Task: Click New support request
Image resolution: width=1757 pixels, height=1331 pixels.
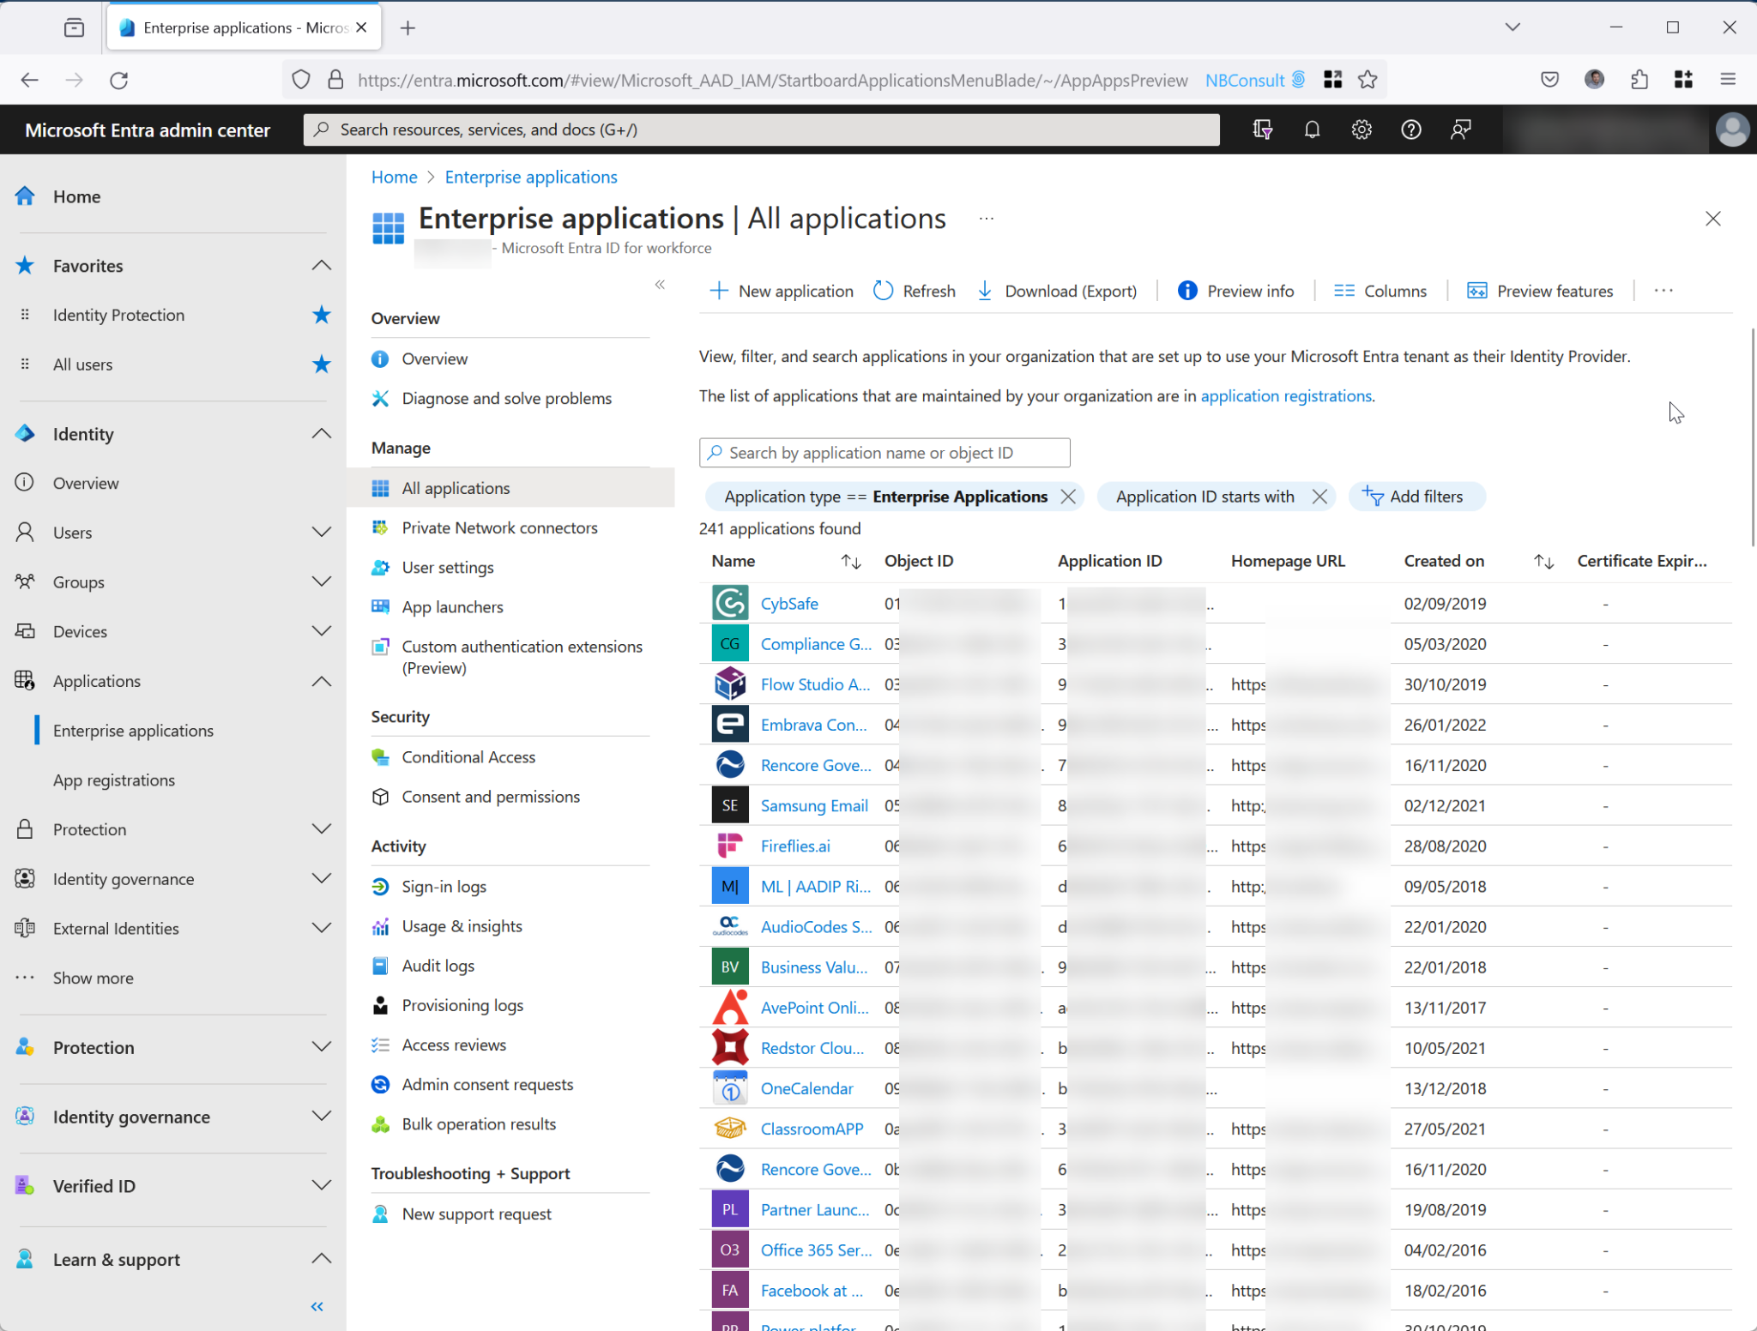Action: pyautogui.click(x=477, y=1213)
